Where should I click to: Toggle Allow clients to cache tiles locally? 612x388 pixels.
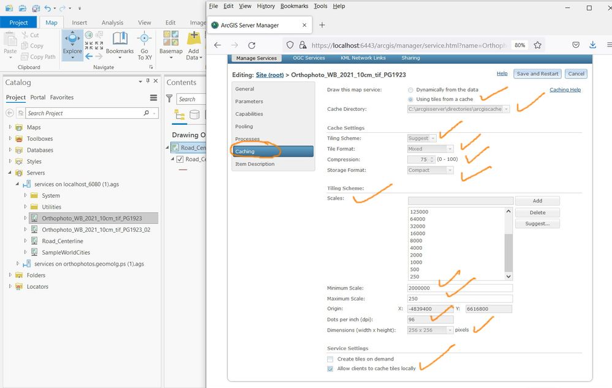(x=330, y=369)
